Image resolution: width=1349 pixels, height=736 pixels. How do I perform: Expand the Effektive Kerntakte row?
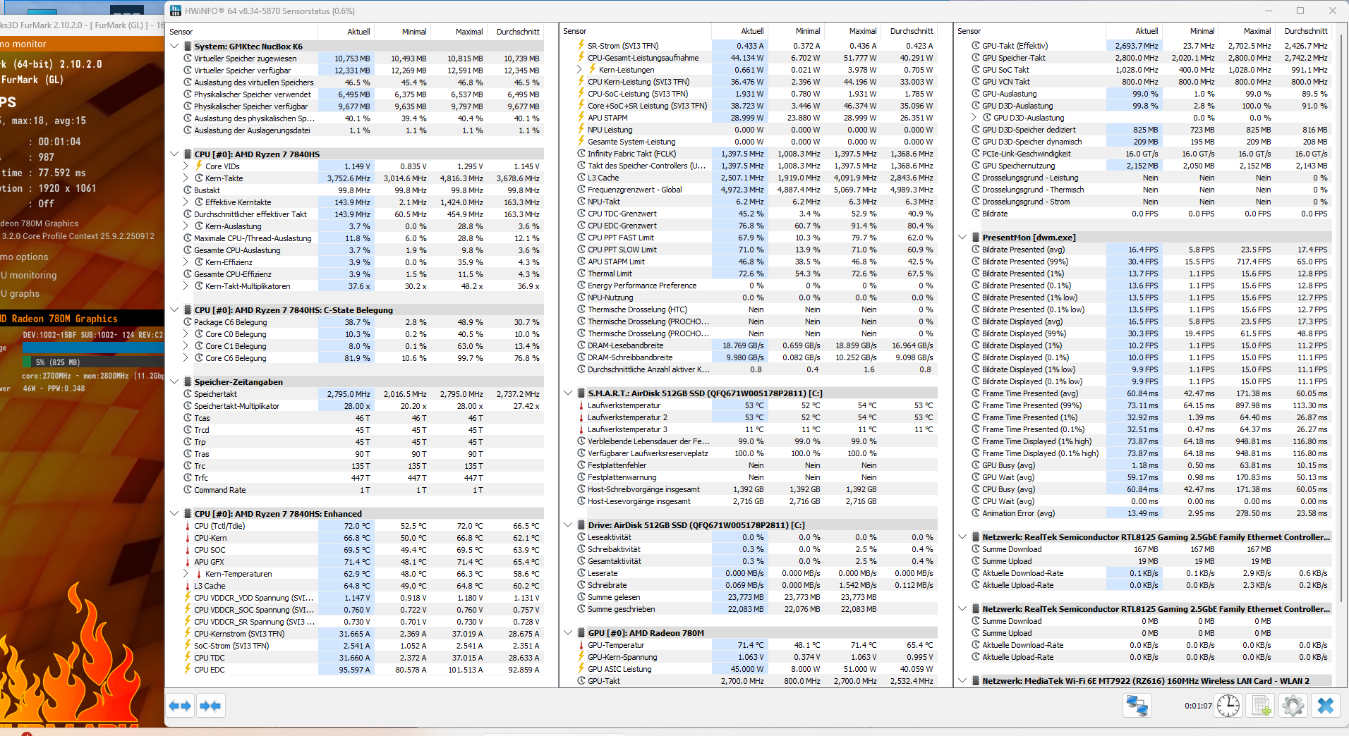pyautogui.click(x=186, y=202)
